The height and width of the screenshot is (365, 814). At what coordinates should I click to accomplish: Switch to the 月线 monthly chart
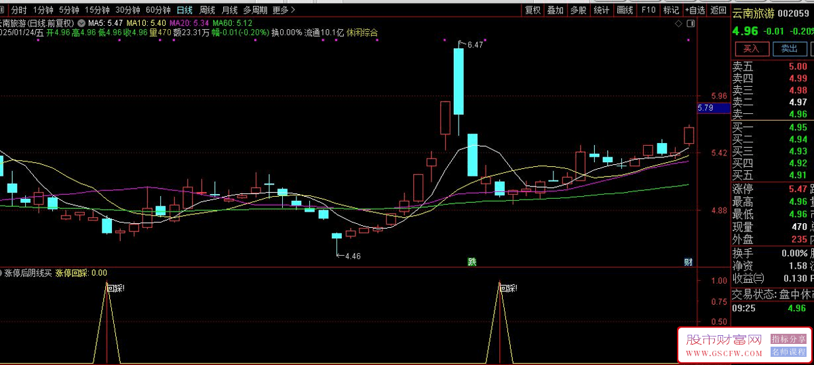click(x=230, y=10)
